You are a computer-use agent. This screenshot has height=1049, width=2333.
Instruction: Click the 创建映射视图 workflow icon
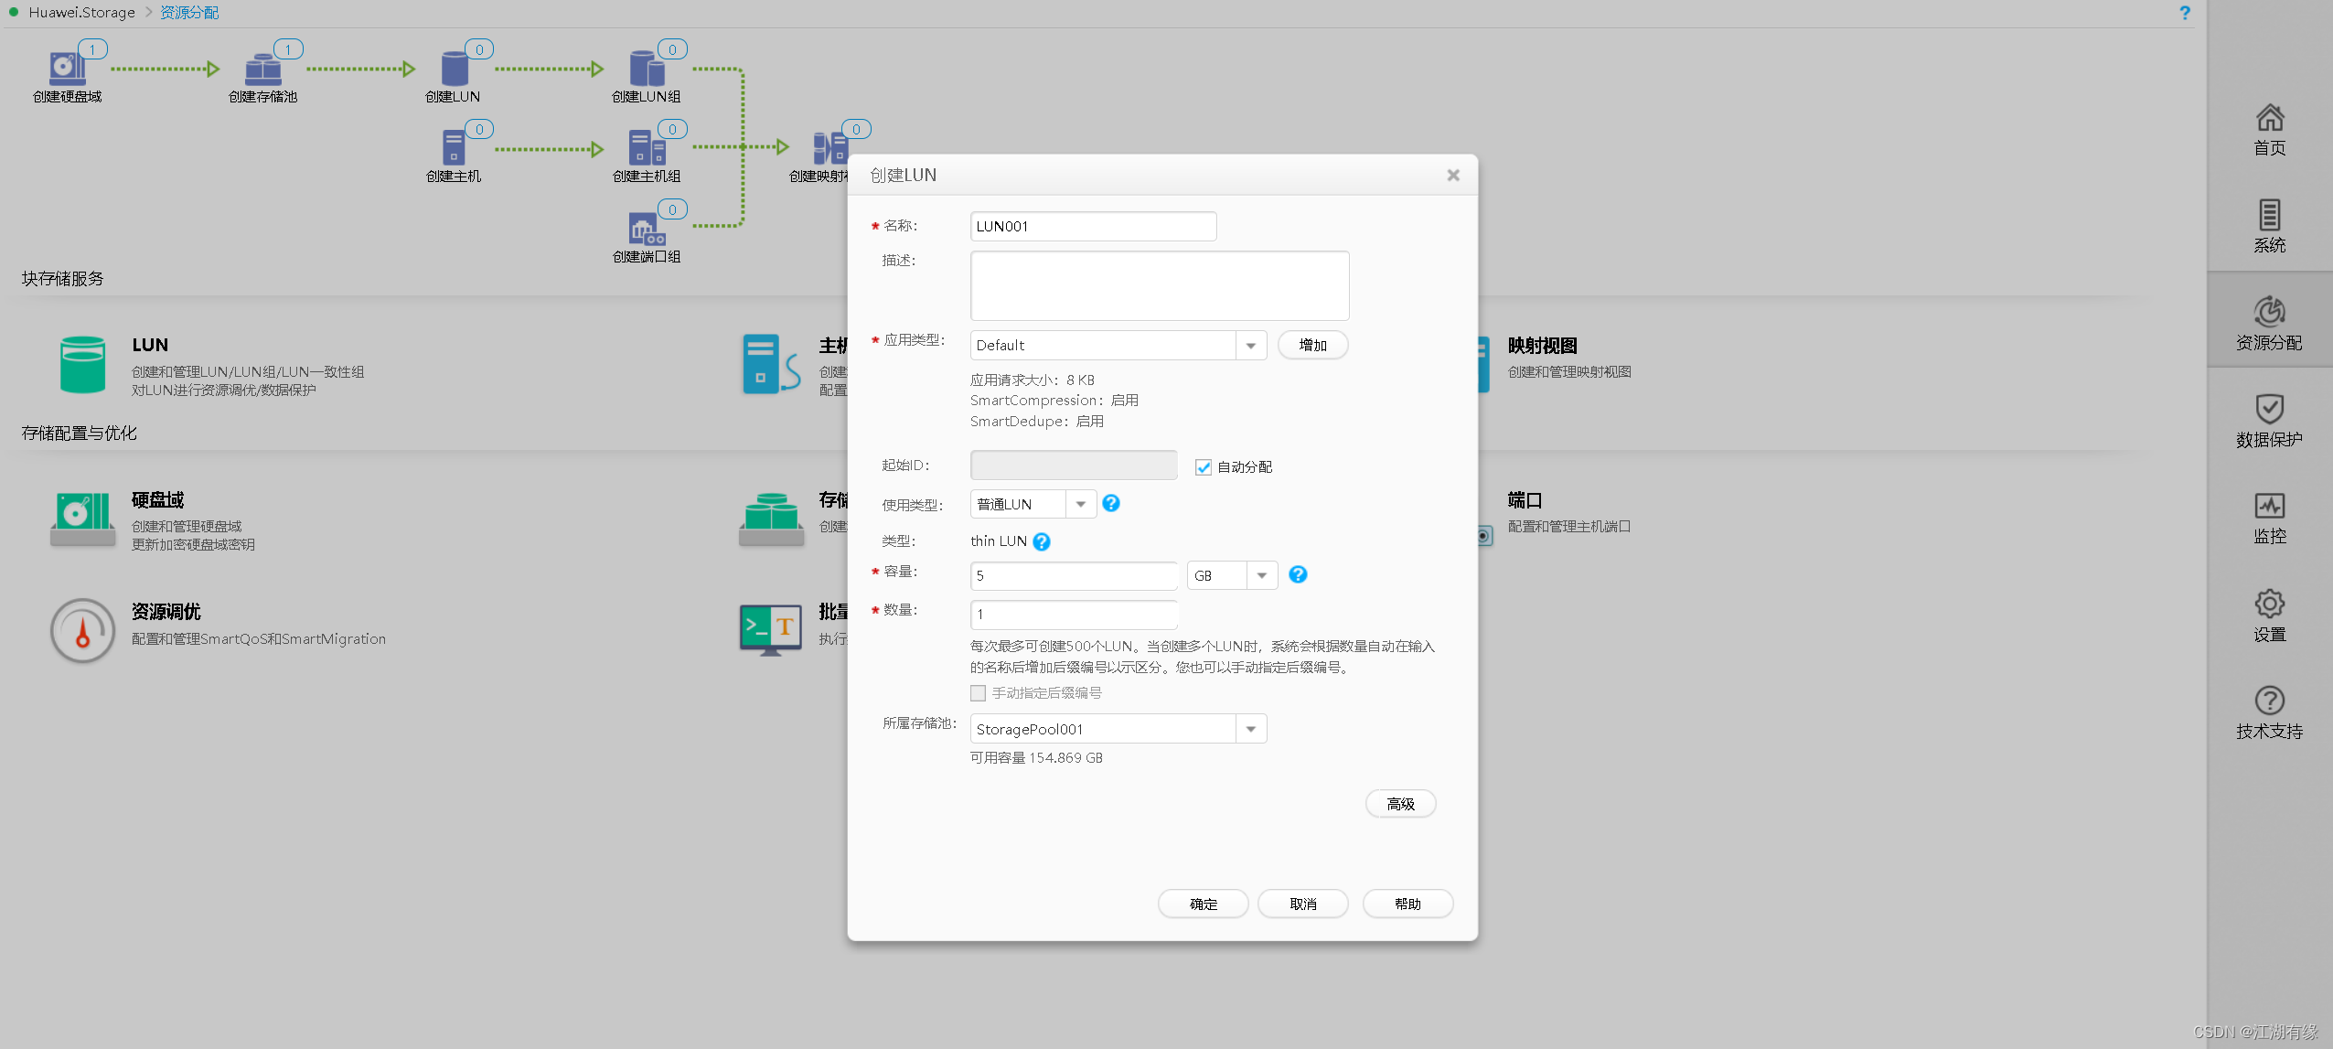830,147
